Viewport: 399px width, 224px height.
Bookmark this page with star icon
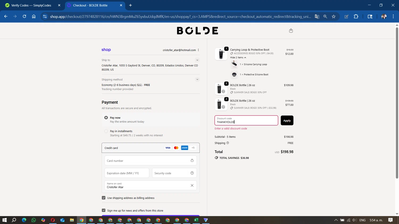[334, 16]
